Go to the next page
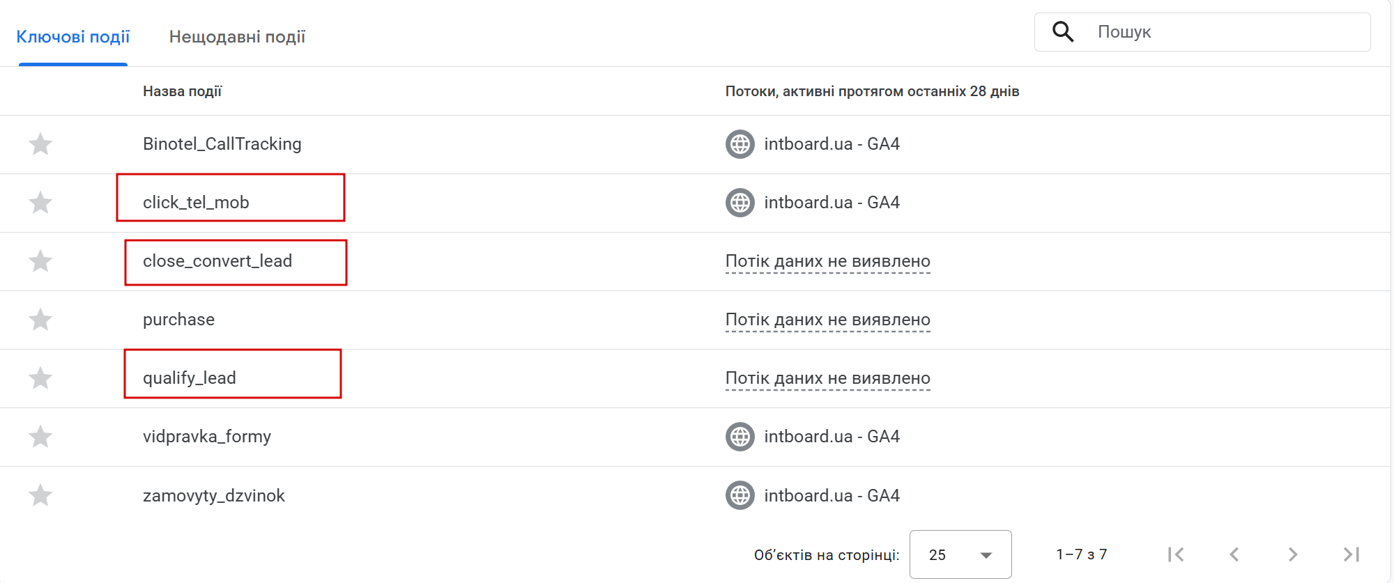This screenshot has width=1394, height=583. (x=1293, y=554)
